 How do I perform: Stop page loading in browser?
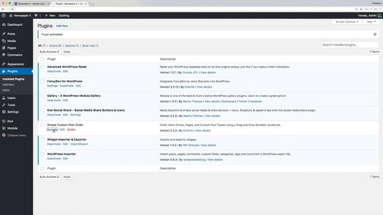tap(12, 9)
